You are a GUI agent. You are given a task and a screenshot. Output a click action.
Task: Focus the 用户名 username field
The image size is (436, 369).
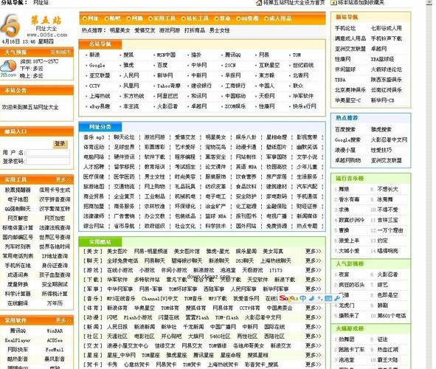[x=48, y=153]
